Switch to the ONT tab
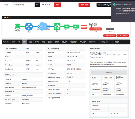The width and height of the screenshot is (135, 119). [x=13, y=42]
